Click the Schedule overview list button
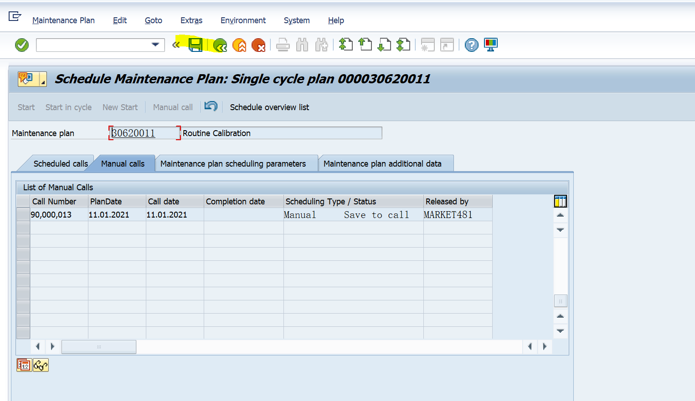Viewport: 695px width, 401px height. pos(269,107)
